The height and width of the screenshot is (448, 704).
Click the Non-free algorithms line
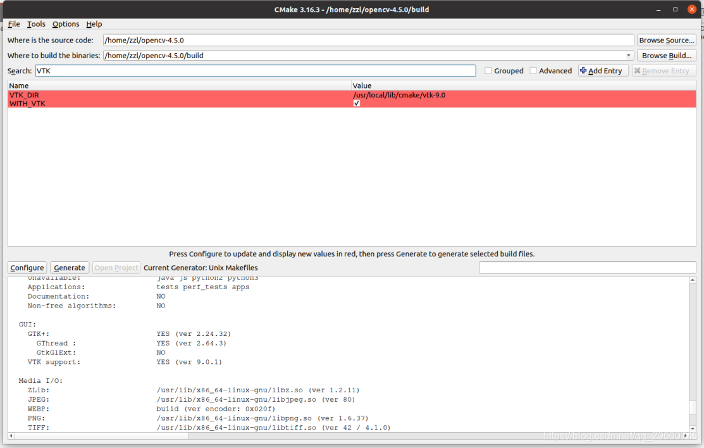coord(97,306)
